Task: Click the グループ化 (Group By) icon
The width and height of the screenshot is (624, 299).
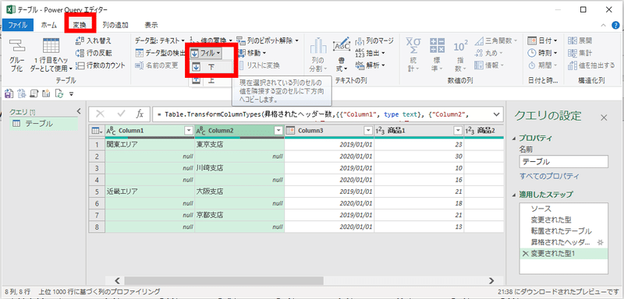Action: pos(16,46)
